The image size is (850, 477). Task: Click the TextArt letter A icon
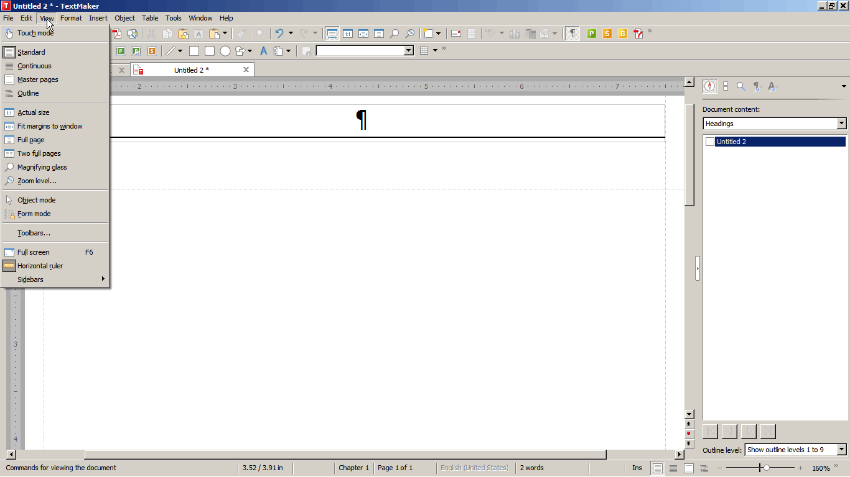point(263,51)
